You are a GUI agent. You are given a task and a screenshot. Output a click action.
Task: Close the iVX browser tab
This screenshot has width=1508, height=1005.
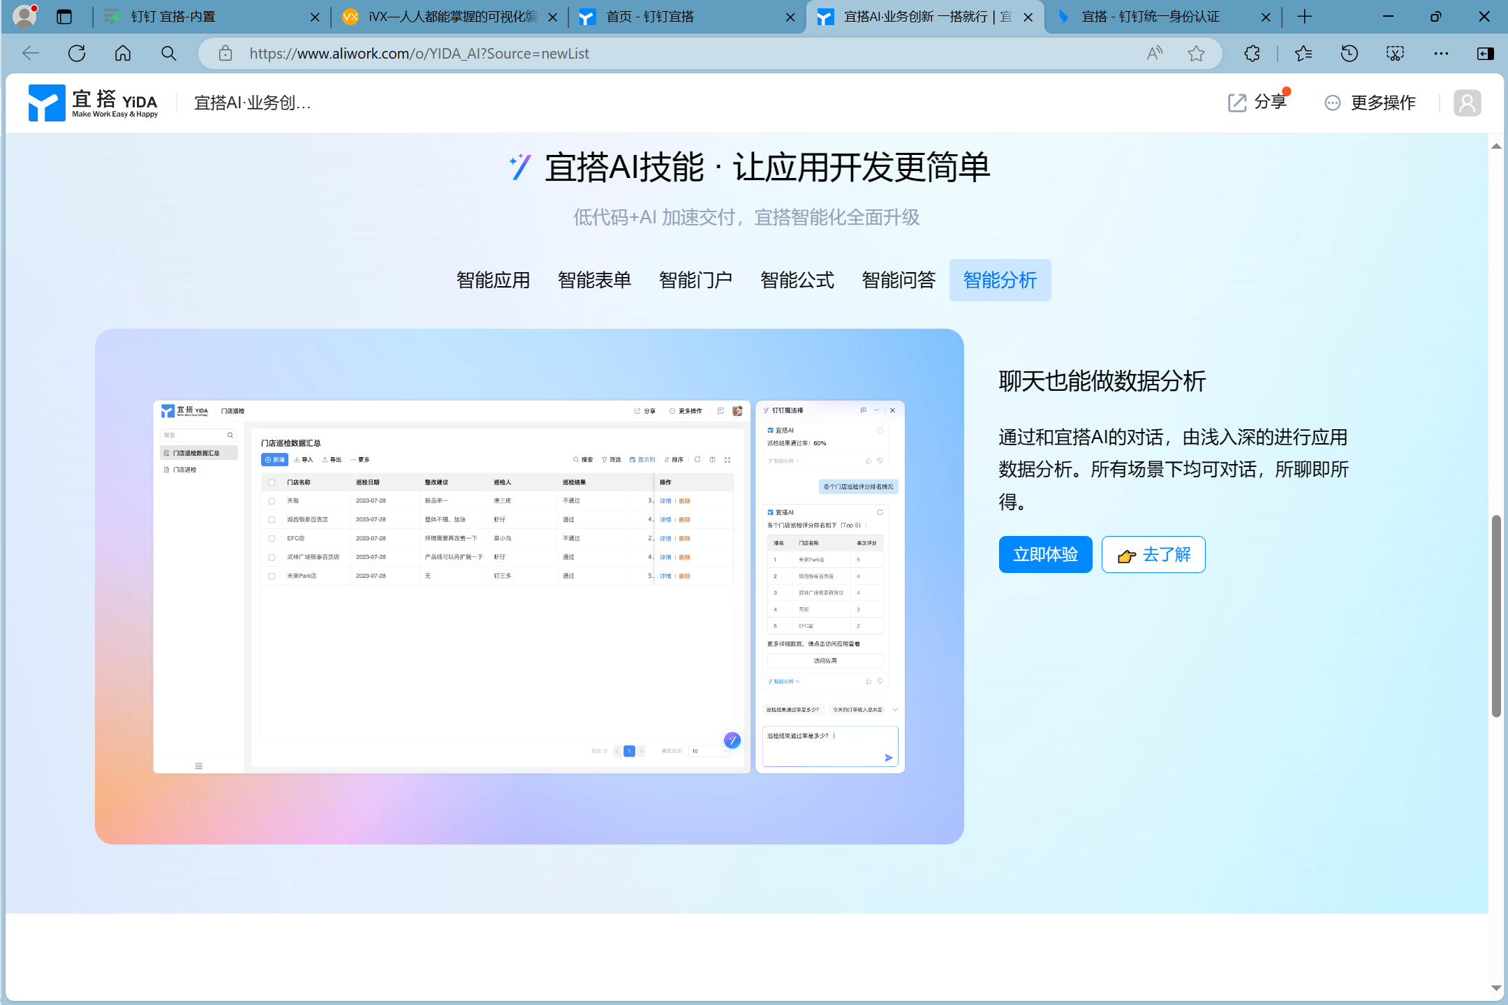pyautogui.click(x=552, y=17)
